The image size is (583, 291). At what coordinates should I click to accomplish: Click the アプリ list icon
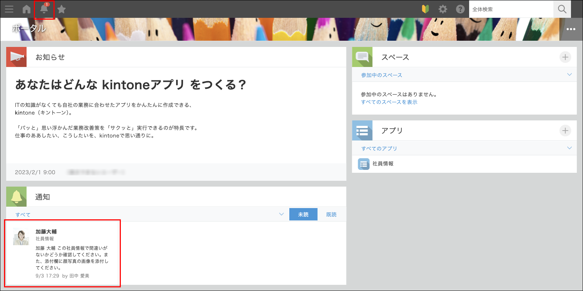pyautogui.click(x=362, y=131)
